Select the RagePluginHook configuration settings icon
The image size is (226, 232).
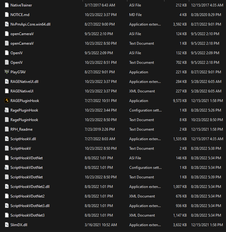6,110
